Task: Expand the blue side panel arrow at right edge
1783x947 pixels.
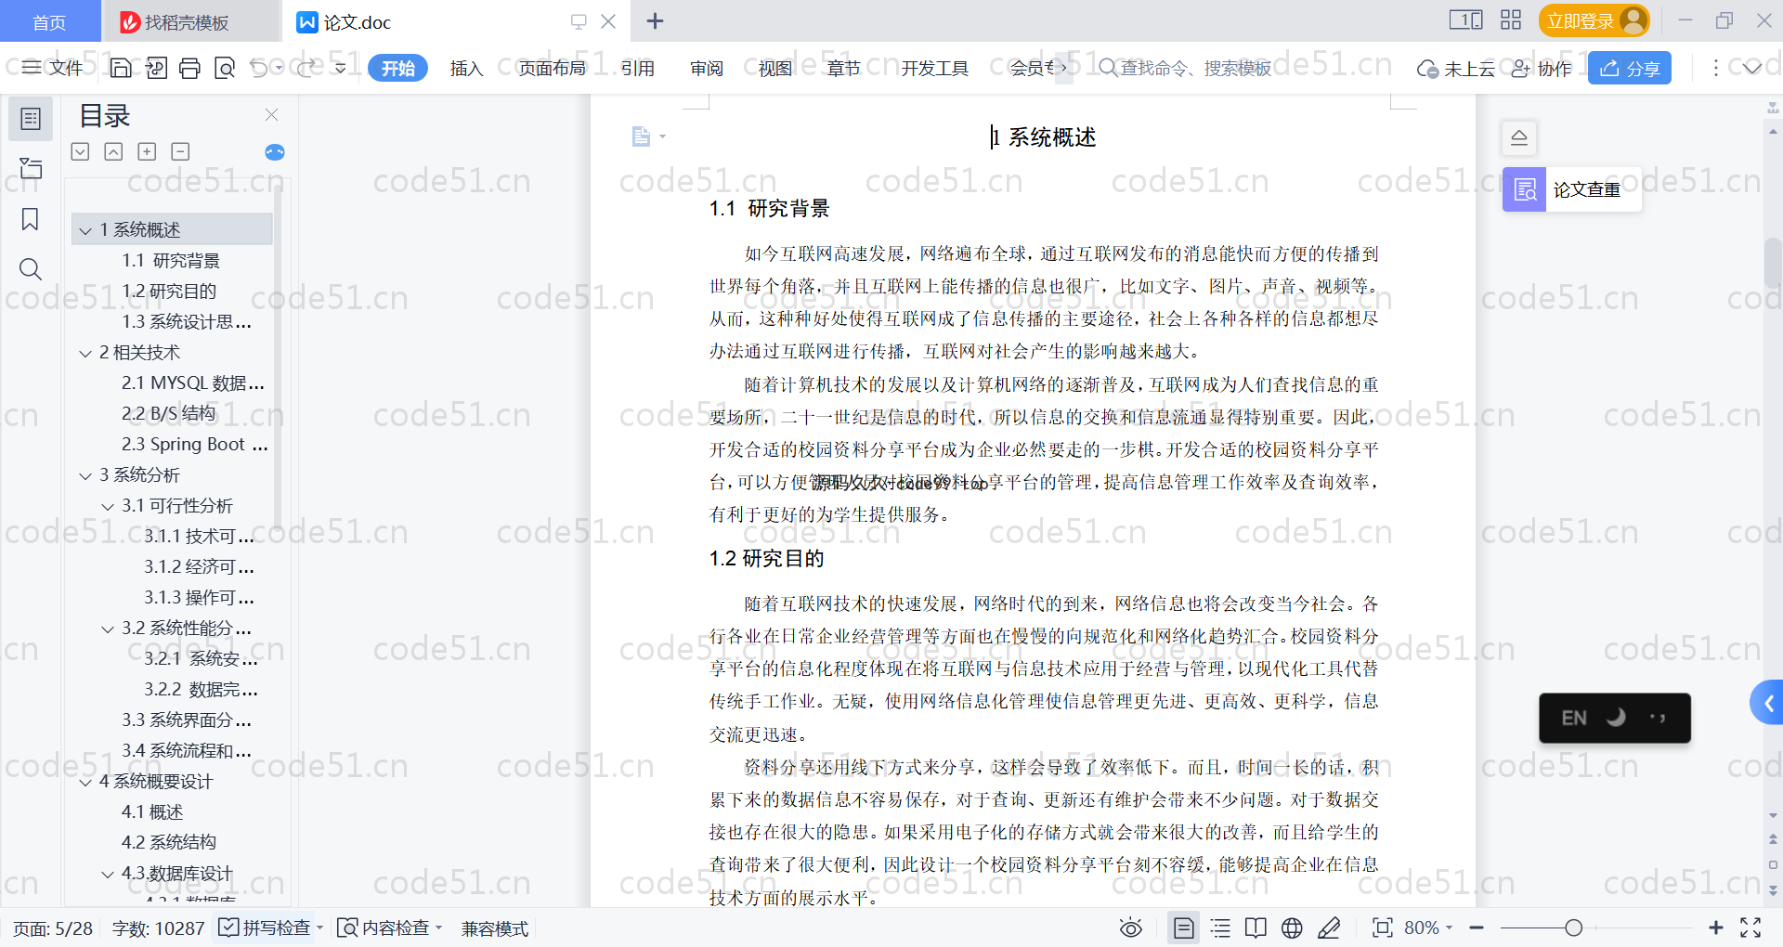Action: point(1768,704)
